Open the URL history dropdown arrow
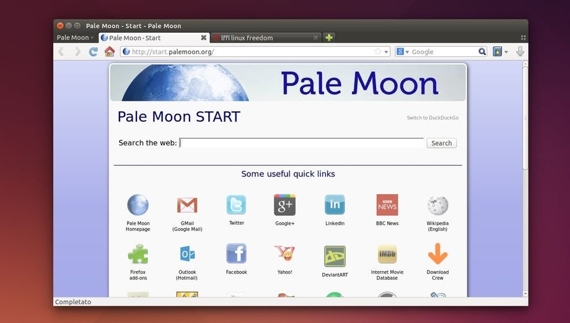Viewport: 570px width, 323px height. coord(386,52)
